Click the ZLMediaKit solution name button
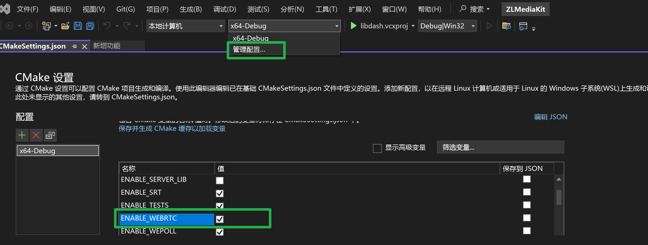Image resolution: width=648 pixels, height=245 pixels. (x=525, y=9)
